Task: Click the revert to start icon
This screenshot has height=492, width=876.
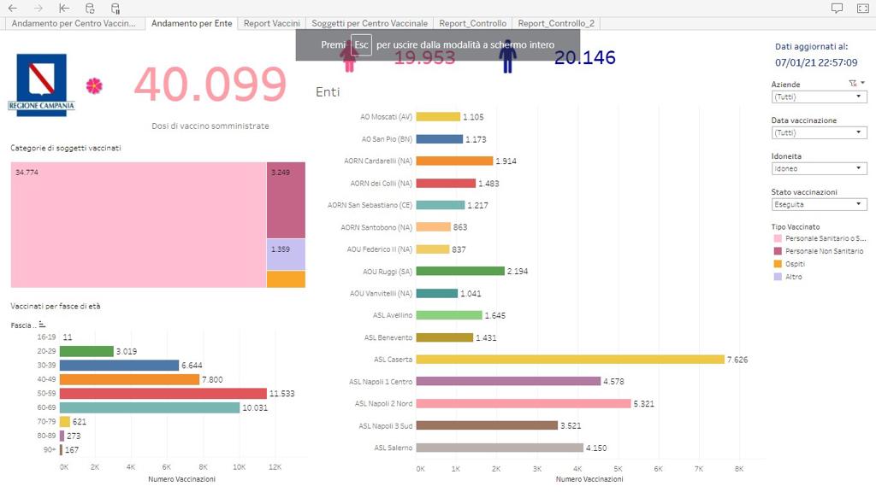Action: coord(64,8)
